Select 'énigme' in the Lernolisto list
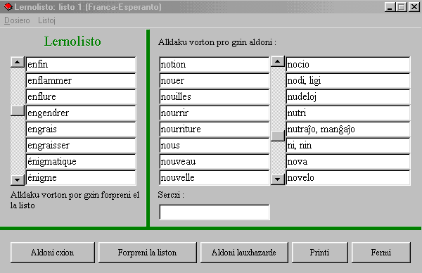Image resolution: width=422 pixels, height=273 pixels. click(81, 177)
